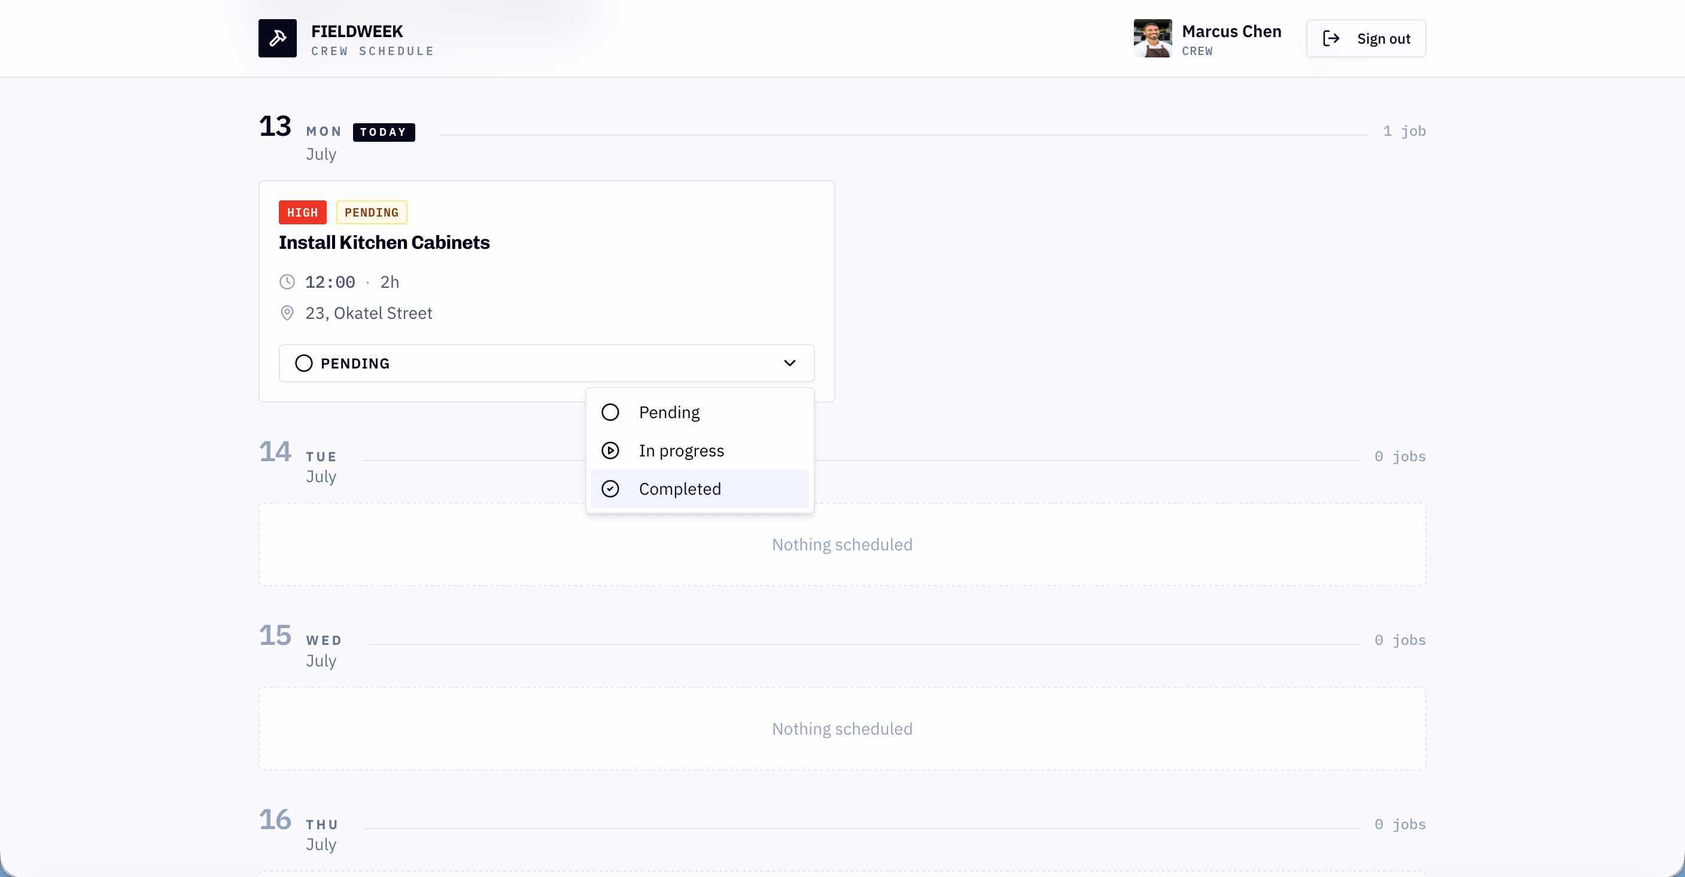The width and height of the screenshot is (1685, 877).
Task: Click the sign-out arrow icon
Action: [x=1331, y=38]
